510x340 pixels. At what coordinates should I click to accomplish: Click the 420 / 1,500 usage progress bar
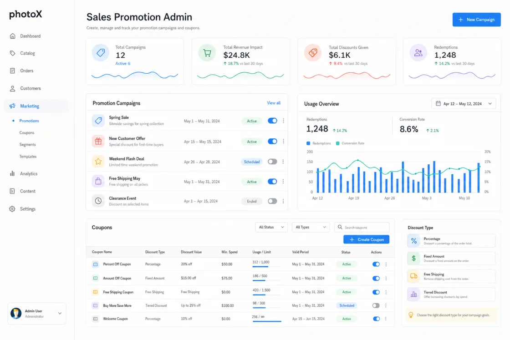[x=266, y=295]
